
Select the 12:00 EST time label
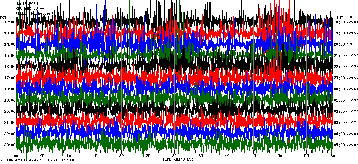point(10,22)
